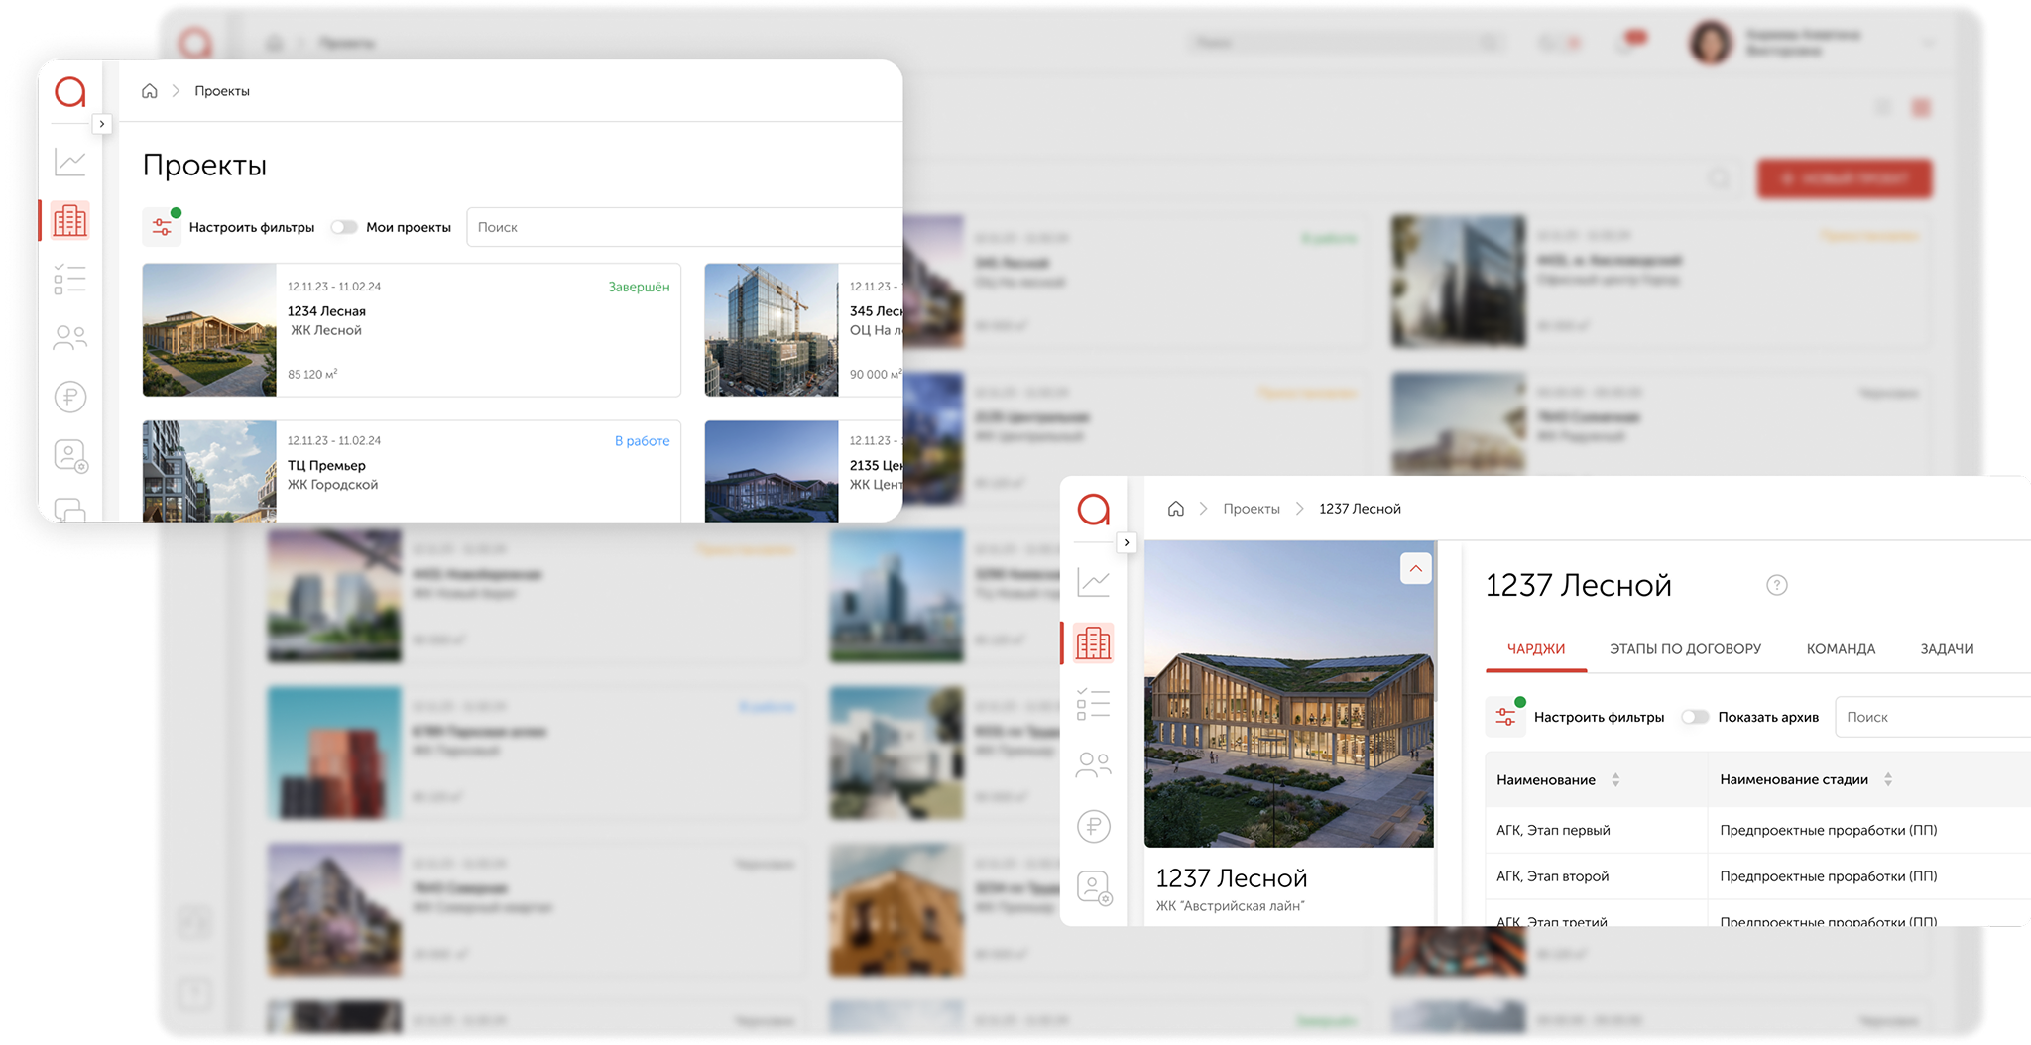Open analytics chart icon in top-left sidebar

[69, 162]
